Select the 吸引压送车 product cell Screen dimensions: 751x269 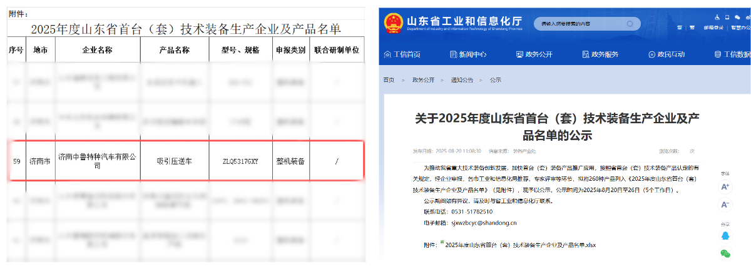click(175, 161)
